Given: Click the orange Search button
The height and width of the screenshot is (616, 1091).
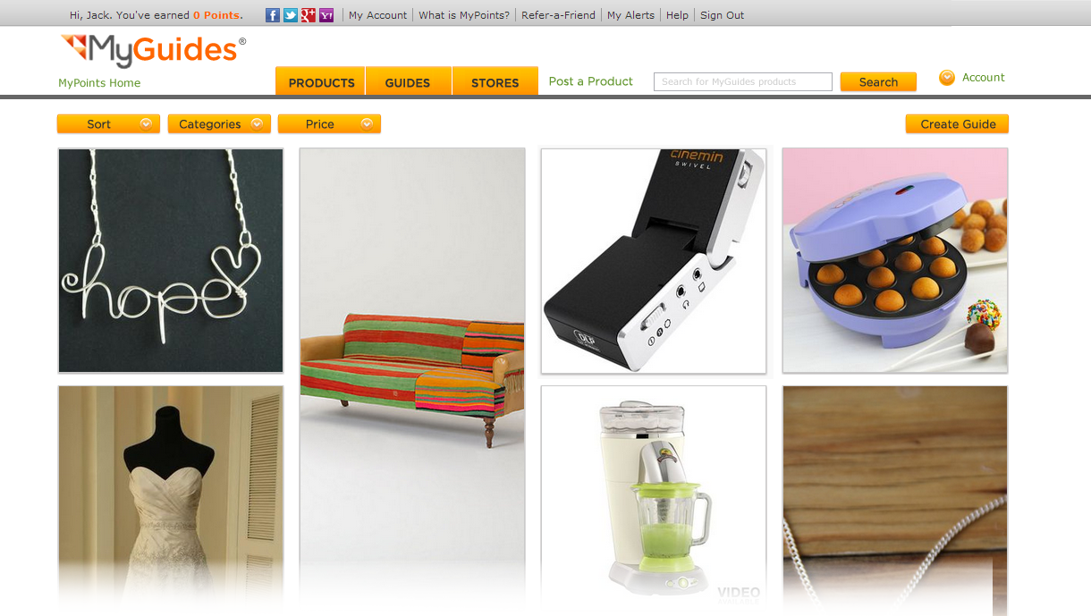Looking at the screenshot, I should click(x=878, y=82).
